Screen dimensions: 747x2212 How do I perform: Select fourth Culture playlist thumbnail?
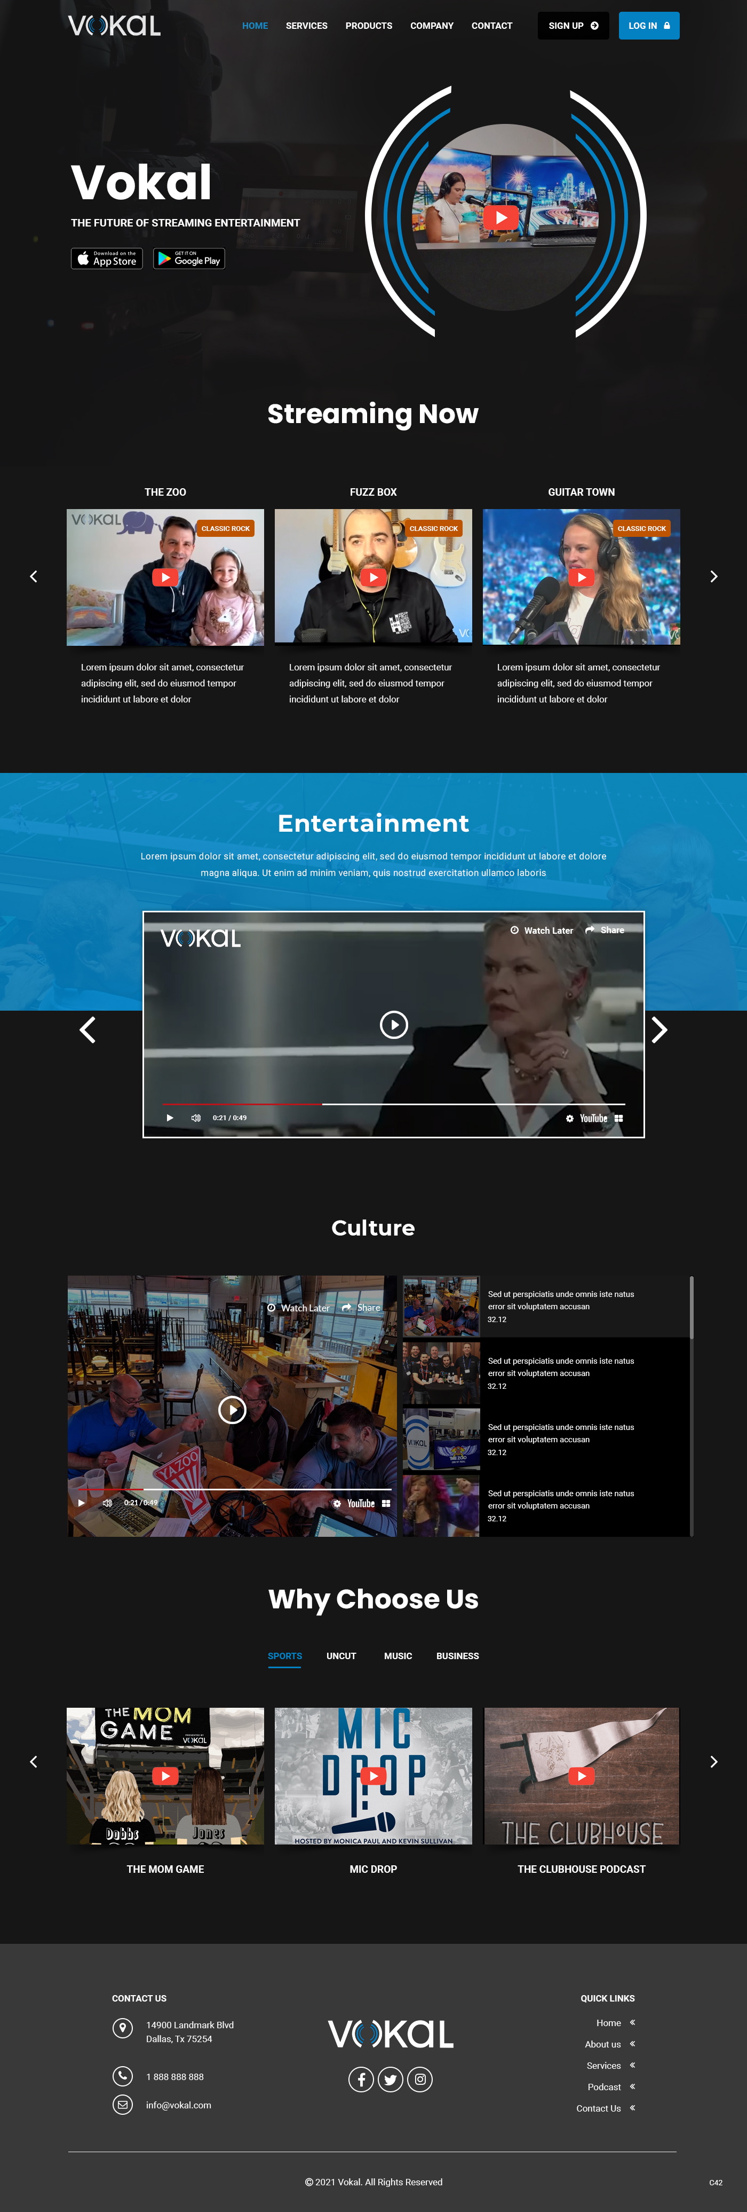click(x=442, y=1505)
